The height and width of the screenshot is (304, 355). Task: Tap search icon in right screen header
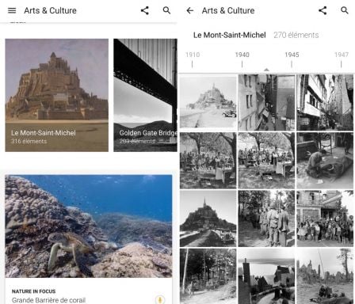pyautogui.click(x=345, y=10)
